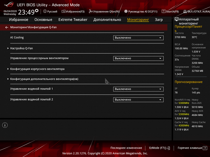Viewport: 210px width, 157px height.
Task: Click the globe language icon
Action: [x=45, y=11]
